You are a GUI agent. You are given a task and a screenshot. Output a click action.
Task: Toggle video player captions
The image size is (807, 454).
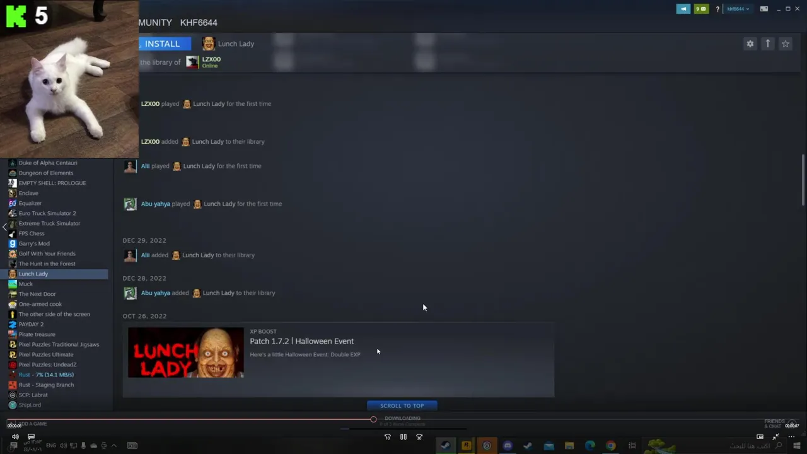(31, 436)
